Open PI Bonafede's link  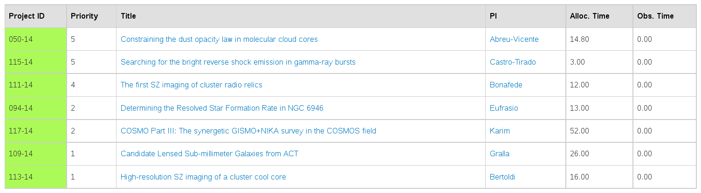(506, 85)
